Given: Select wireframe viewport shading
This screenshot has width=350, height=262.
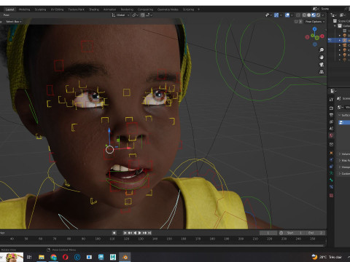Looking at the screenshot, I should click(x=304, y=15).
